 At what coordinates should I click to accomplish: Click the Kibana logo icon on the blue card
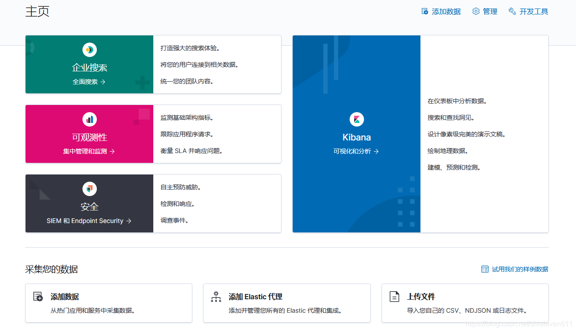tap(356, 119)
